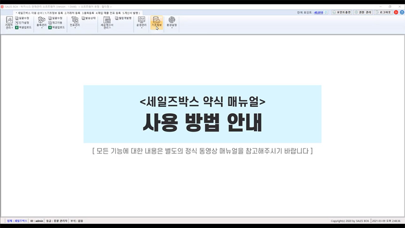Expand dropdown arrow under 품목관리
405x228 pixels.
click(x=41, y=28)
